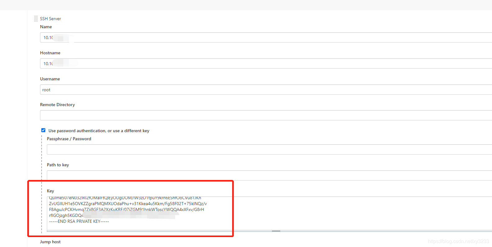
Task: Click the Name label
Action: (x=46, y=27)
